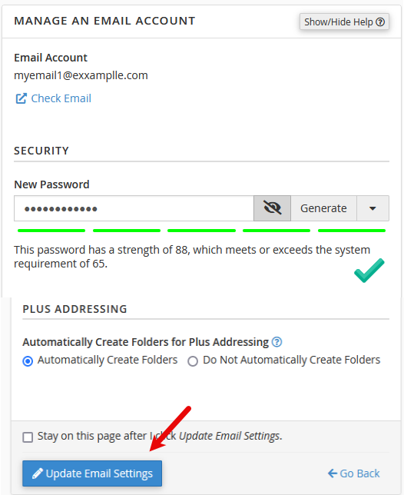Select Do Not Automatically Create Folders option

(193, 360)
